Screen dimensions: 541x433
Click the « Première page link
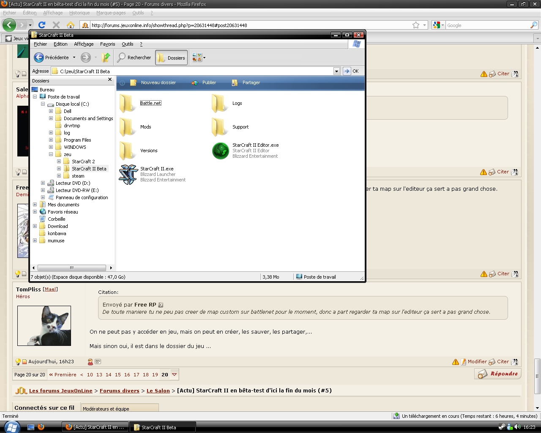click(x=63, y=375)
